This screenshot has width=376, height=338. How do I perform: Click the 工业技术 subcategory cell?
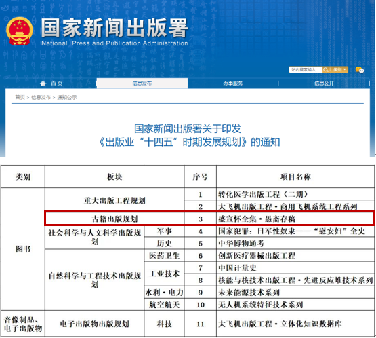tap(164, 274)
